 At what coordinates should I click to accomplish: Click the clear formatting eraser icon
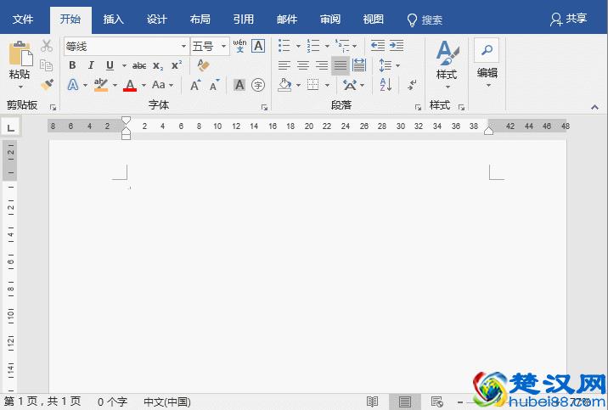(203, 65)
